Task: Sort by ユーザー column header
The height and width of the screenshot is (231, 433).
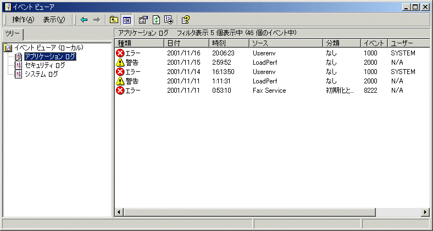Action: pos(409,43)
